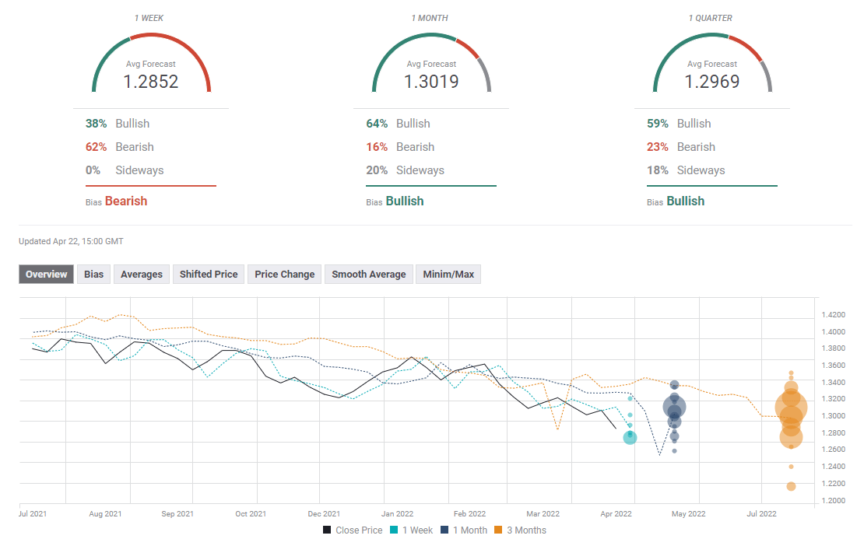This screenshot has width=857, height=553.
Task: Click the Price Change tab
Action: (284, 274)
